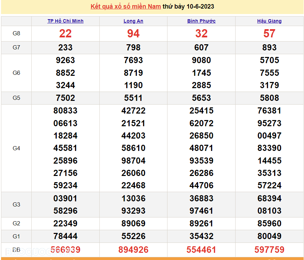Select the G5 row label
This screenshot has height=260, width=304.
(16, 98)
